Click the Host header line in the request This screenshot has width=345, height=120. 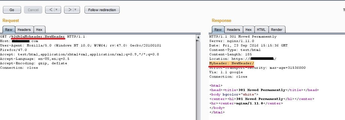(x=19, y=41)
